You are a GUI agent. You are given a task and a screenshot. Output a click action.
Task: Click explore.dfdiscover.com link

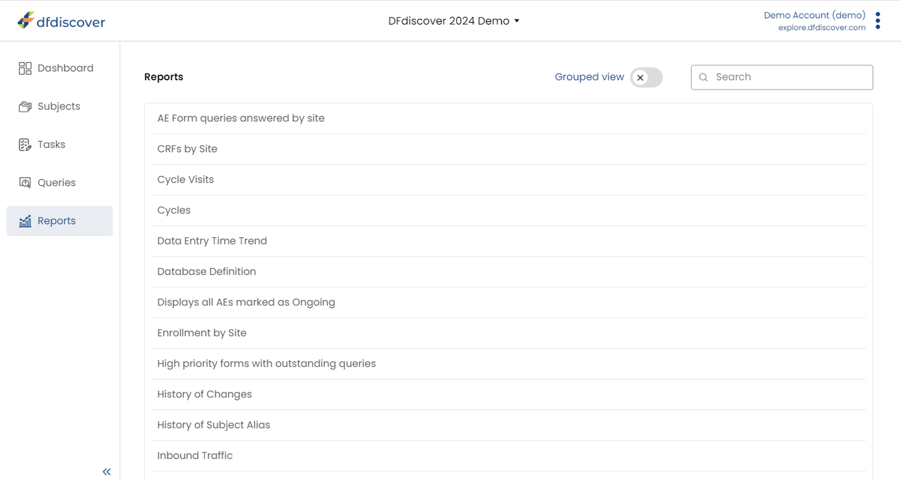click(822, 27)
